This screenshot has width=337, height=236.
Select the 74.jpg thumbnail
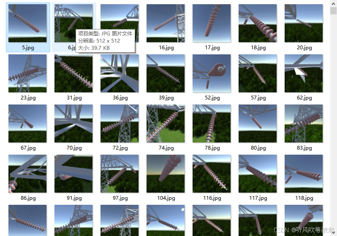pos(166,123)
